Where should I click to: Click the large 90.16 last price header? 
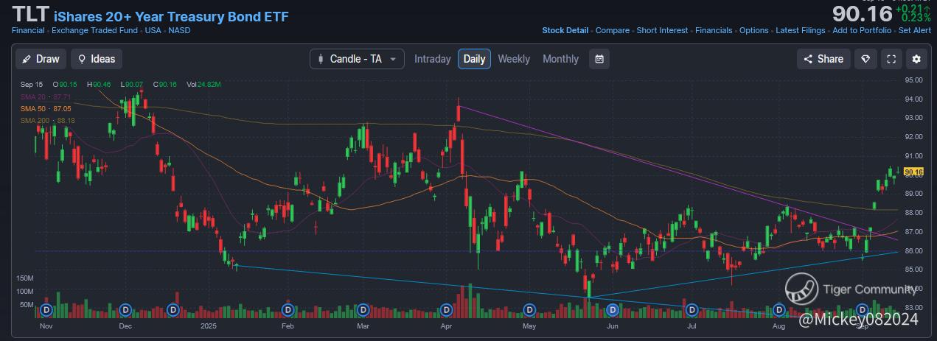pyautogui.click(x=862, y=14)
